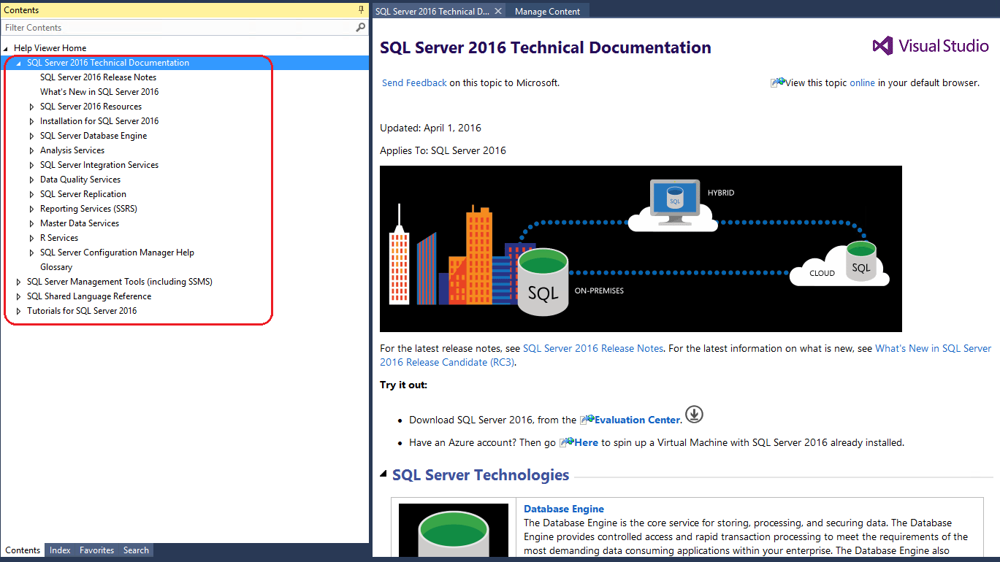Switch to the Manage Content tab

click(547, 11)
